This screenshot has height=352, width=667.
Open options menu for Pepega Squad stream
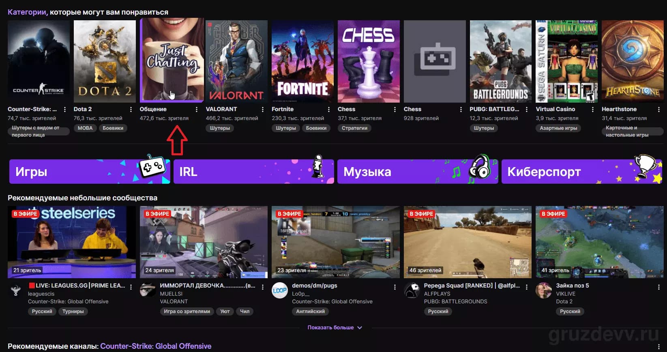[x=527, y=287]
